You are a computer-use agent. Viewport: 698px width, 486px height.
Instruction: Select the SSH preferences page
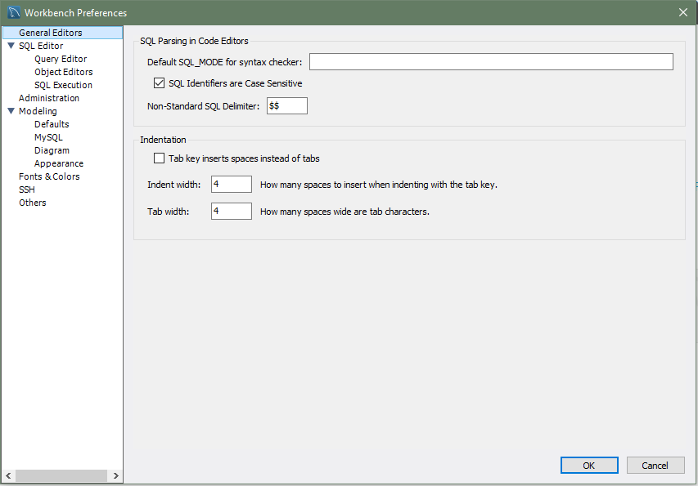pyautogui.click(x=27, y=189)
